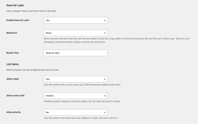Click the Enable Save for Later label
Viewport: 198px width, 124px height.
(x=18, y=20)
